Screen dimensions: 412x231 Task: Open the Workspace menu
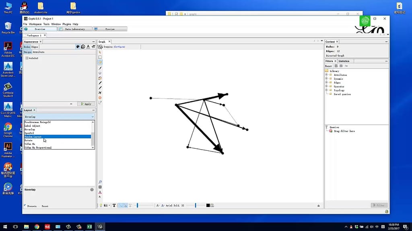35,24
